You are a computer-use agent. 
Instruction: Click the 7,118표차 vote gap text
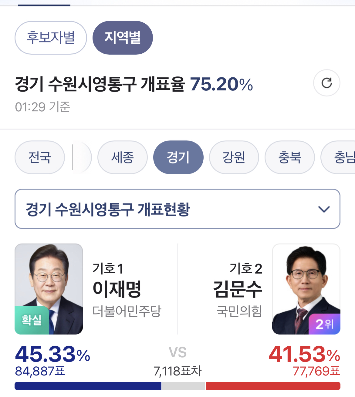[x=177, y=371]
